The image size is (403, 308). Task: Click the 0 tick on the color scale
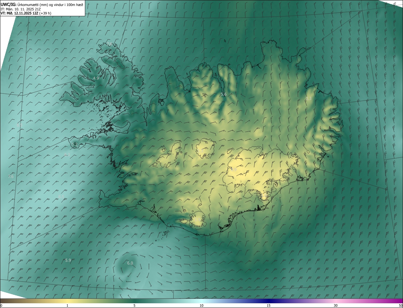pos(1,305)
